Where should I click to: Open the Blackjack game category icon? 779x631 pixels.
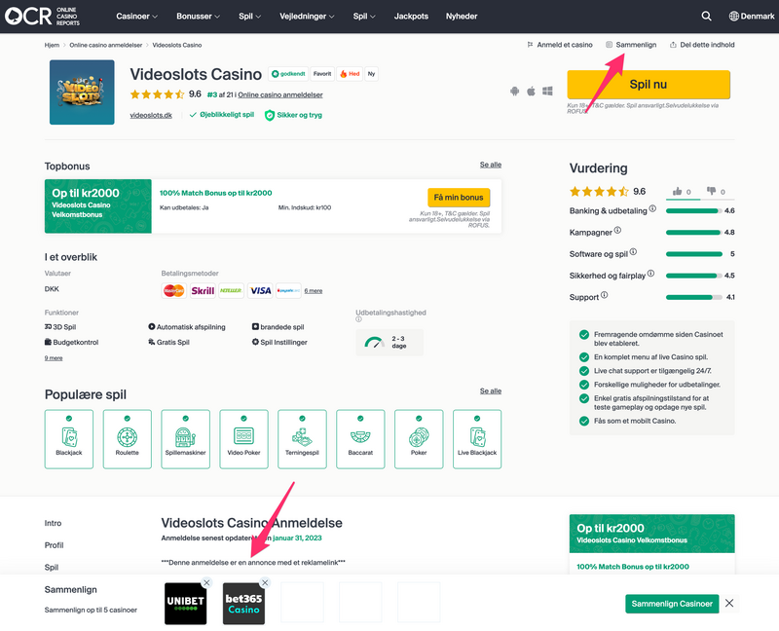point(68,438)
